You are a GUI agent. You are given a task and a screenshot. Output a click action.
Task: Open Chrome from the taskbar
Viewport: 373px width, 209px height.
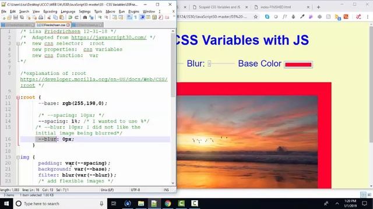click(167, 204)
